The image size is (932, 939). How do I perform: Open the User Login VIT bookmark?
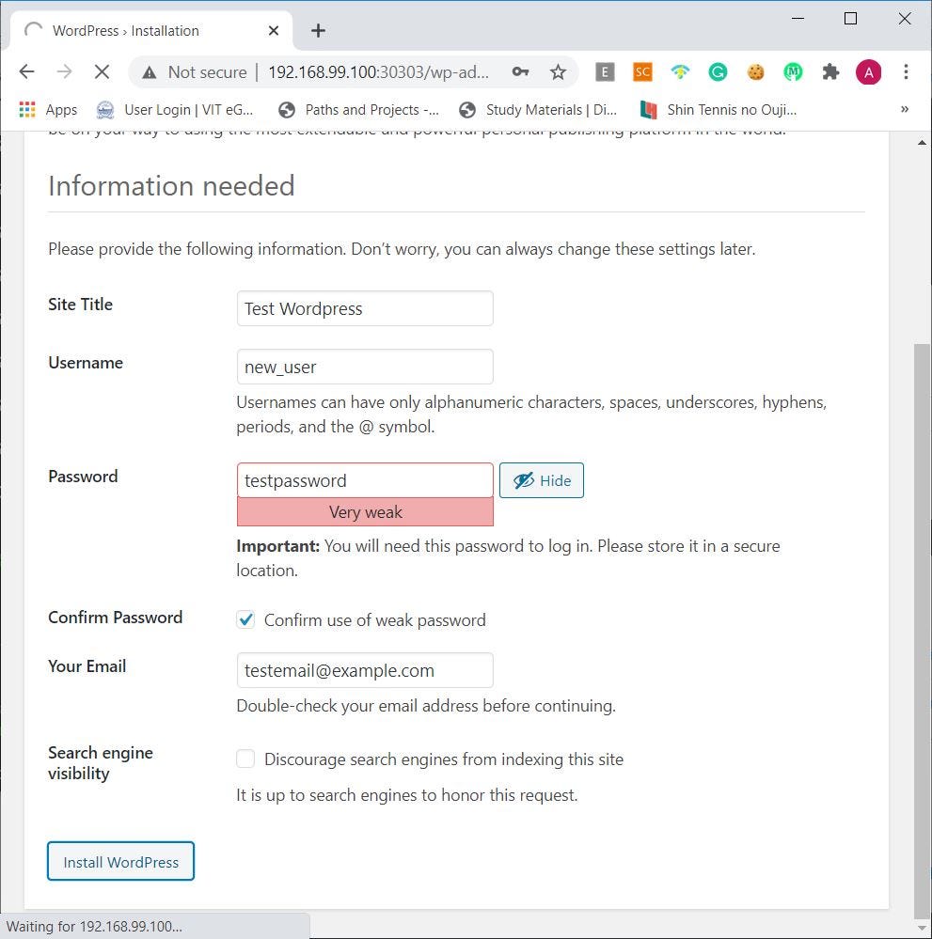point(175,110)
